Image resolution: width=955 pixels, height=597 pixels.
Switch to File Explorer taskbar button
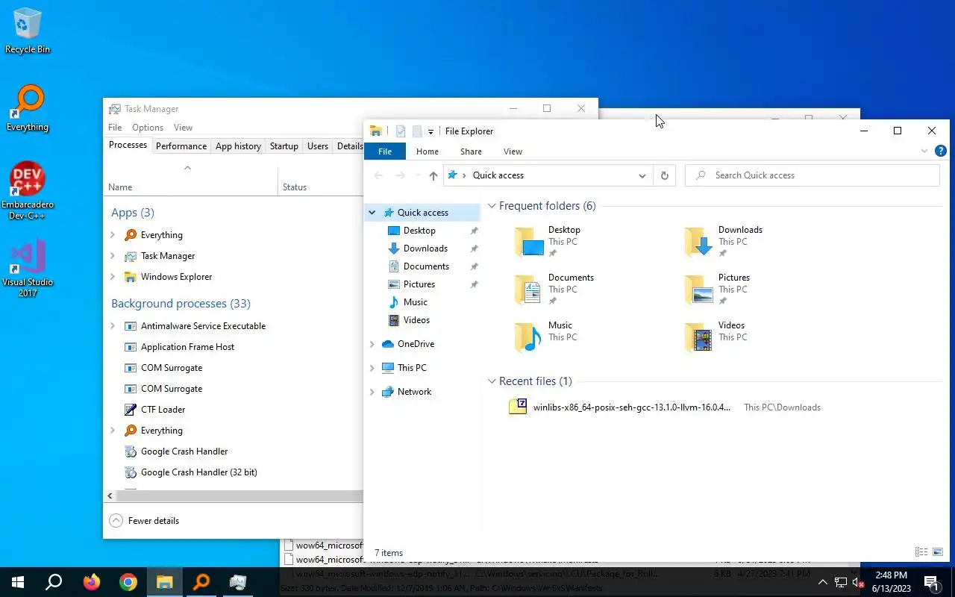164,582
